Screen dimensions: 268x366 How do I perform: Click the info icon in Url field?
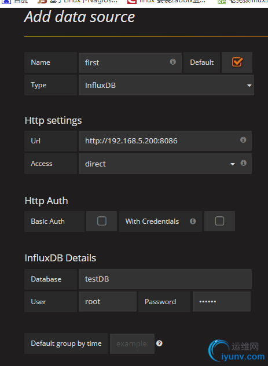pos(243,140)
